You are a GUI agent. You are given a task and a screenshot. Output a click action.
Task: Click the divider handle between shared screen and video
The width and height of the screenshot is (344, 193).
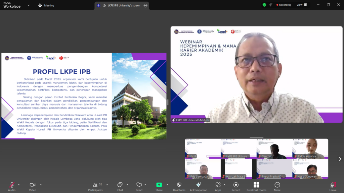point(168,102)
